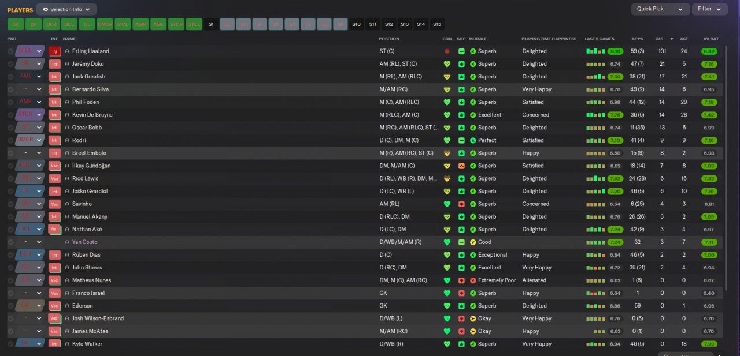Screen dimensions: 740x356
Task: Click Rodri's Perfect morale icon
Action: pyautogui.click(x=473, y=140)
